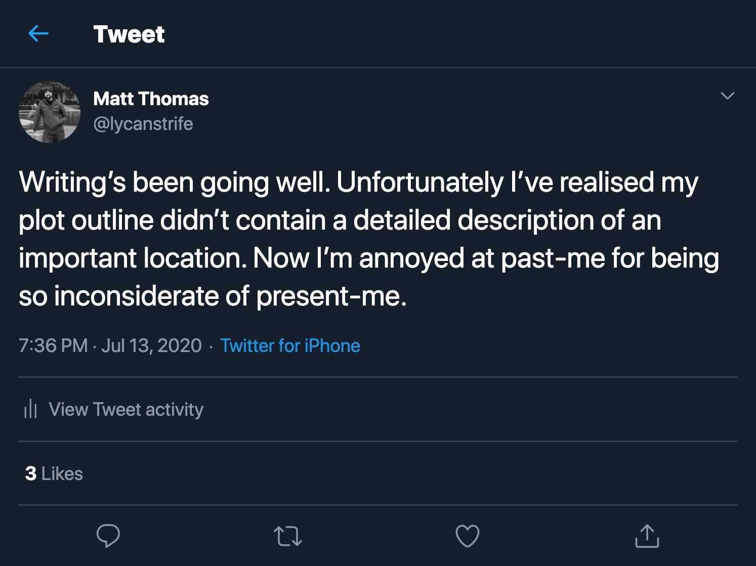Click the 7:36 PM timestamp
Image resolution: width=756 pixels, height=566 pixels.
[53, 345]
